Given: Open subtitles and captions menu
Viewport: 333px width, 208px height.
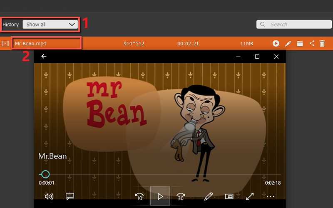Looking at the screenshot, I should 70,196.
